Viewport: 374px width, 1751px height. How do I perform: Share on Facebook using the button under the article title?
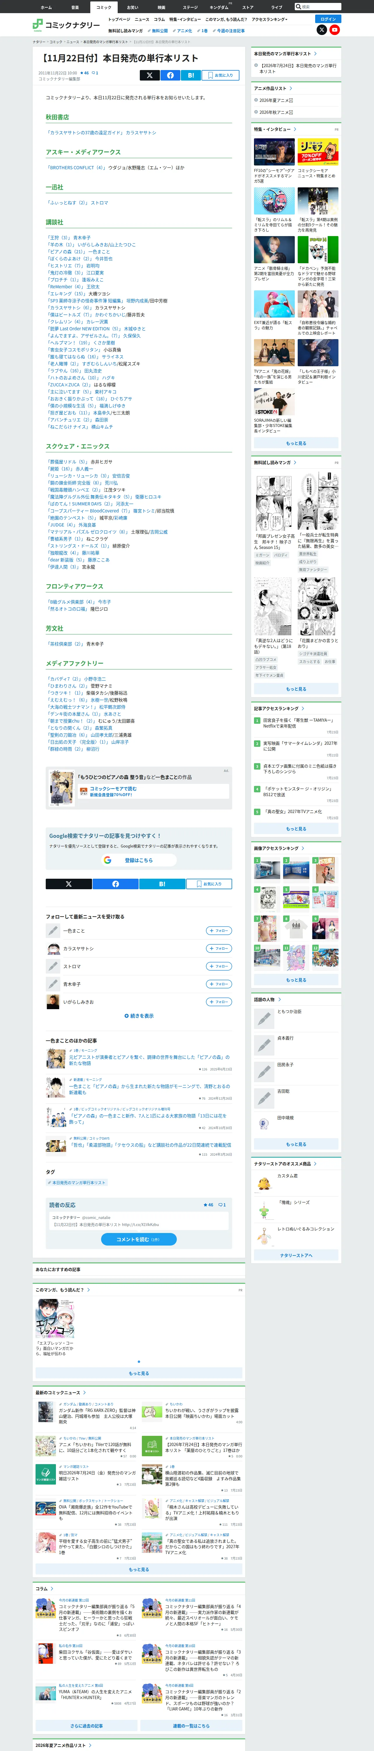tap(170, 76)
